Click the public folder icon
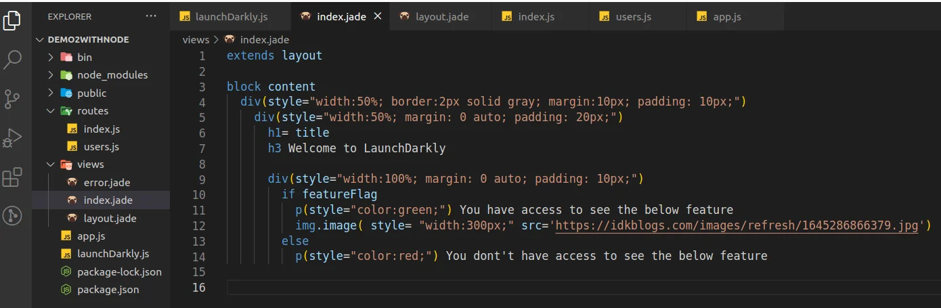This screenshot has width=941, height=308. click(66, 93)
